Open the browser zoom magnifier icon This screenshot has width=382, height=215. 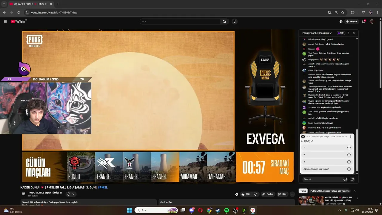(336, 13)
